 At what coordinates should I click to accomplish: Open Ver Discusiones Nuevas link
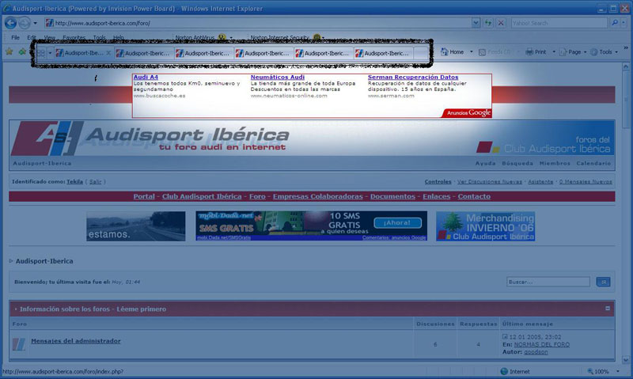tap(490, 182)
